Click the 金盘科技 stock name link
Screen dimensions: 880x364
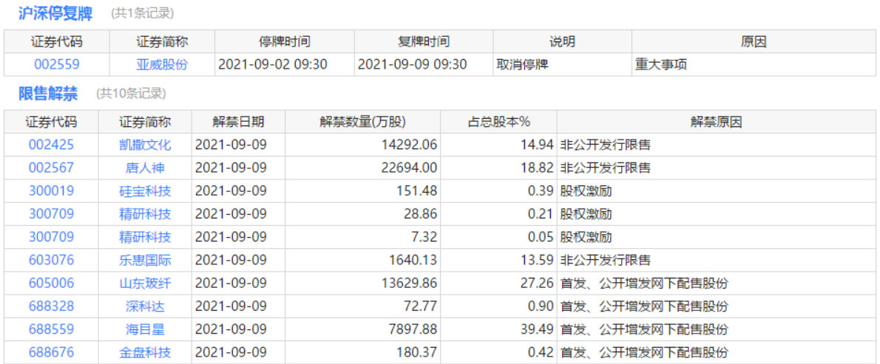point(145,352)
